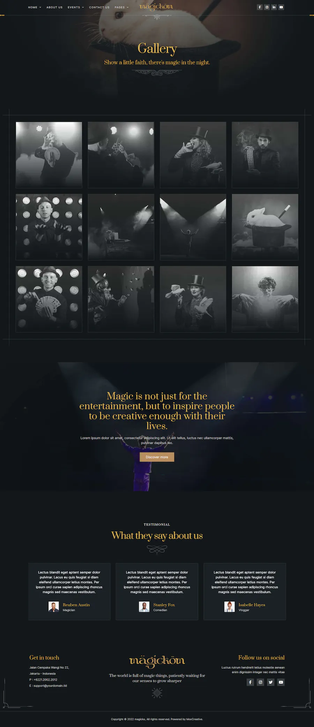Expand the Events menu dropdown
314x727 pixels.
[76, 7]
